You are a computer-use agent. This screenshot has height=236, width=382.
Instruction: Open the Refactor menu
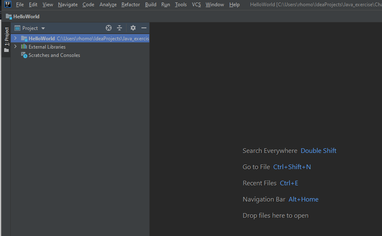[131, 5]
